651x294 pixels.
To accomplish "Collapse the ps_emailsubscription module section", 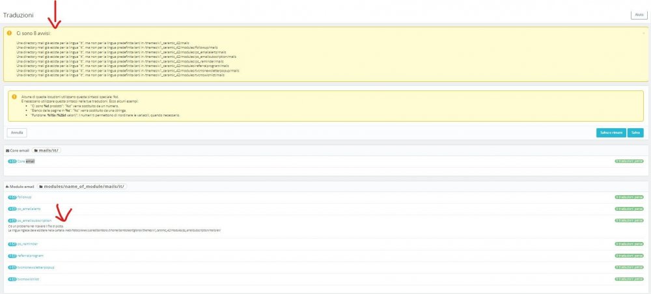I will point(35,220).
